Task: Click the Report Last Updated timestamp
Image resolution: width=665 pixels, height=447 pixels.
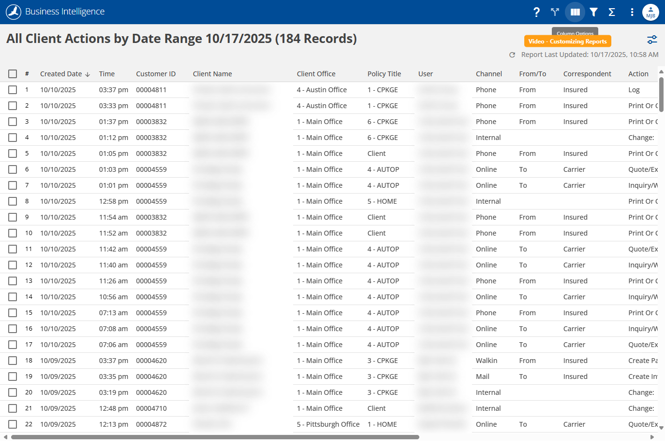Action: pyautogui.click(x=590, y=55)
